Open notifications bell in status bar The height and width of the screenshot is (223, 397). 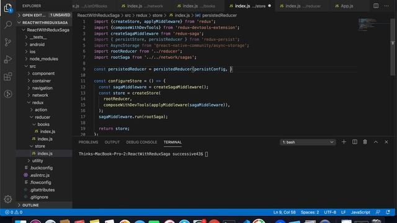click(x=388, y=212)
